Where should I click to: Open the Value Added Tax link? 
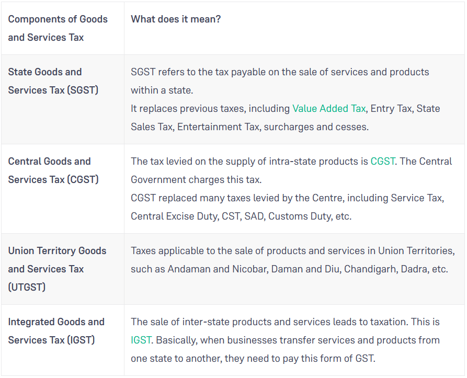tap(329, 109)
